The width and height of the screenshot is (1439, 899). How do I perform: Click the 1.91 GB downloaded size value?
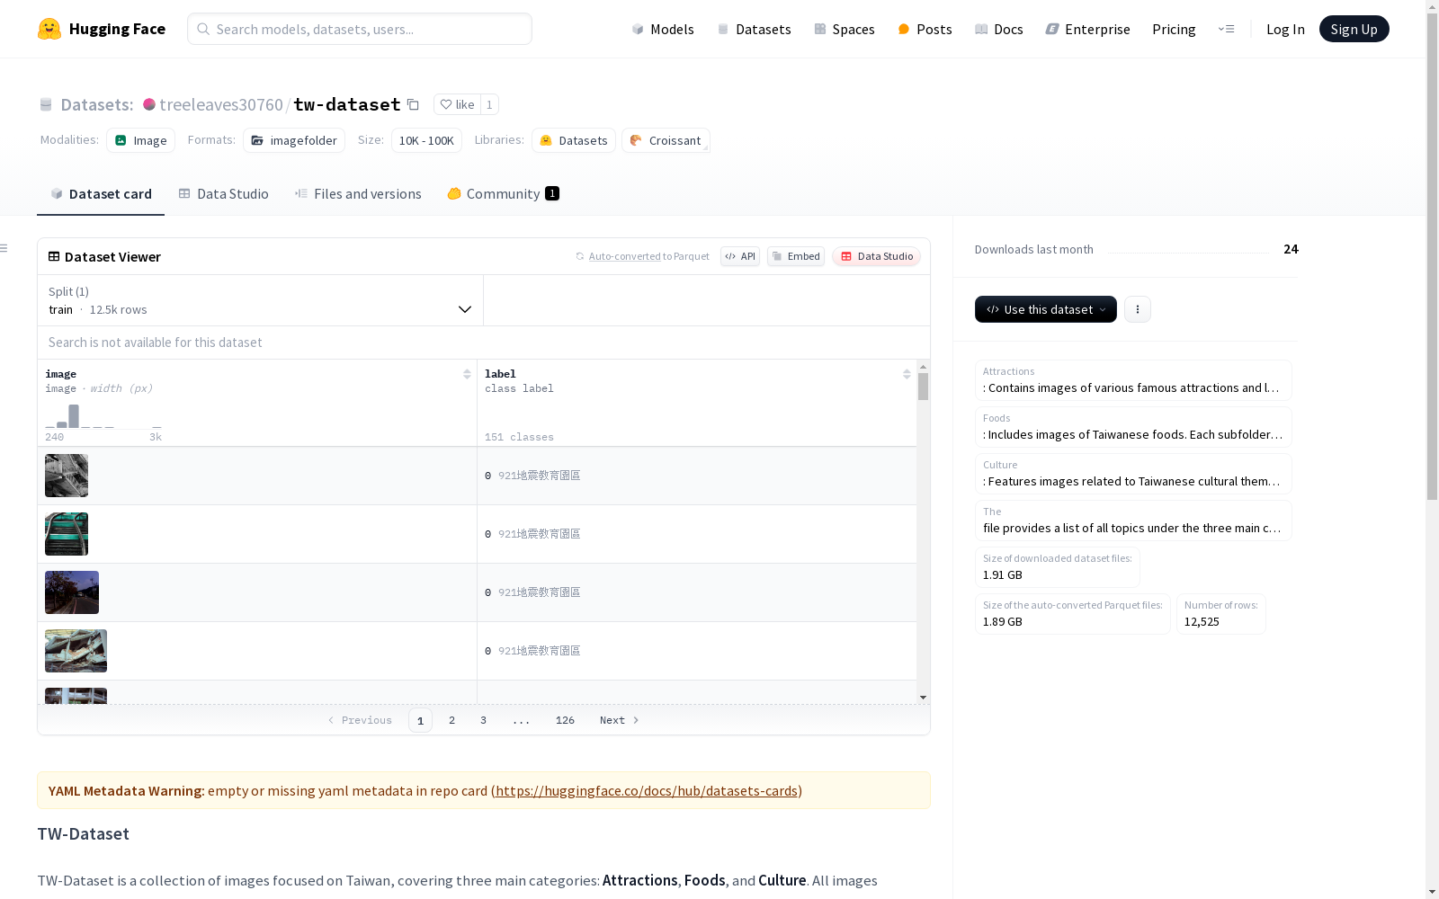point(1002,575)
